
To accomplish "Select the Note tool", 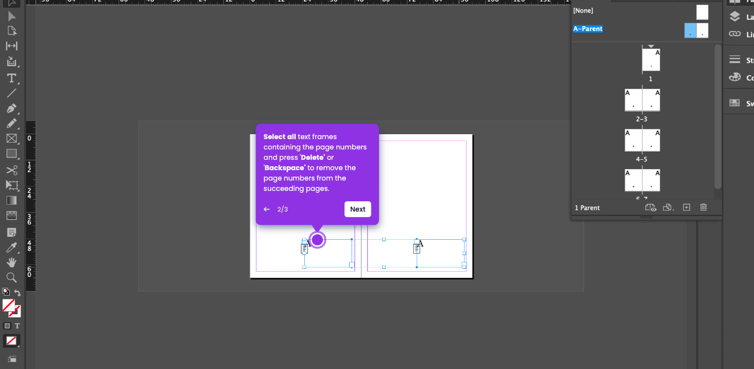I will click(x=11, y=232).
